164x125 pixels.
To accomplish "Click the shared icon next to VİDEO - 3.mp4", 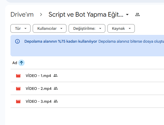I will (x=56, y=101).
